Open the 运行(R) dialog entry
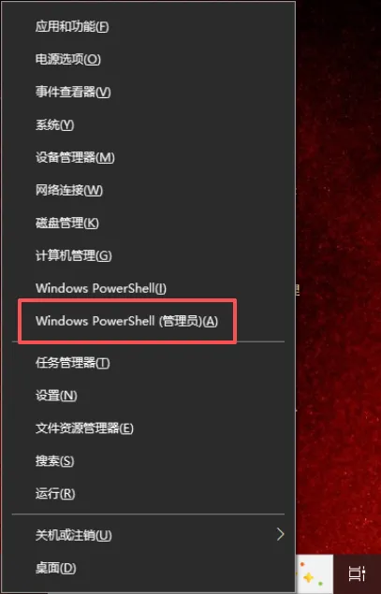This screenshot has width=381, height=594. [148, 494]
